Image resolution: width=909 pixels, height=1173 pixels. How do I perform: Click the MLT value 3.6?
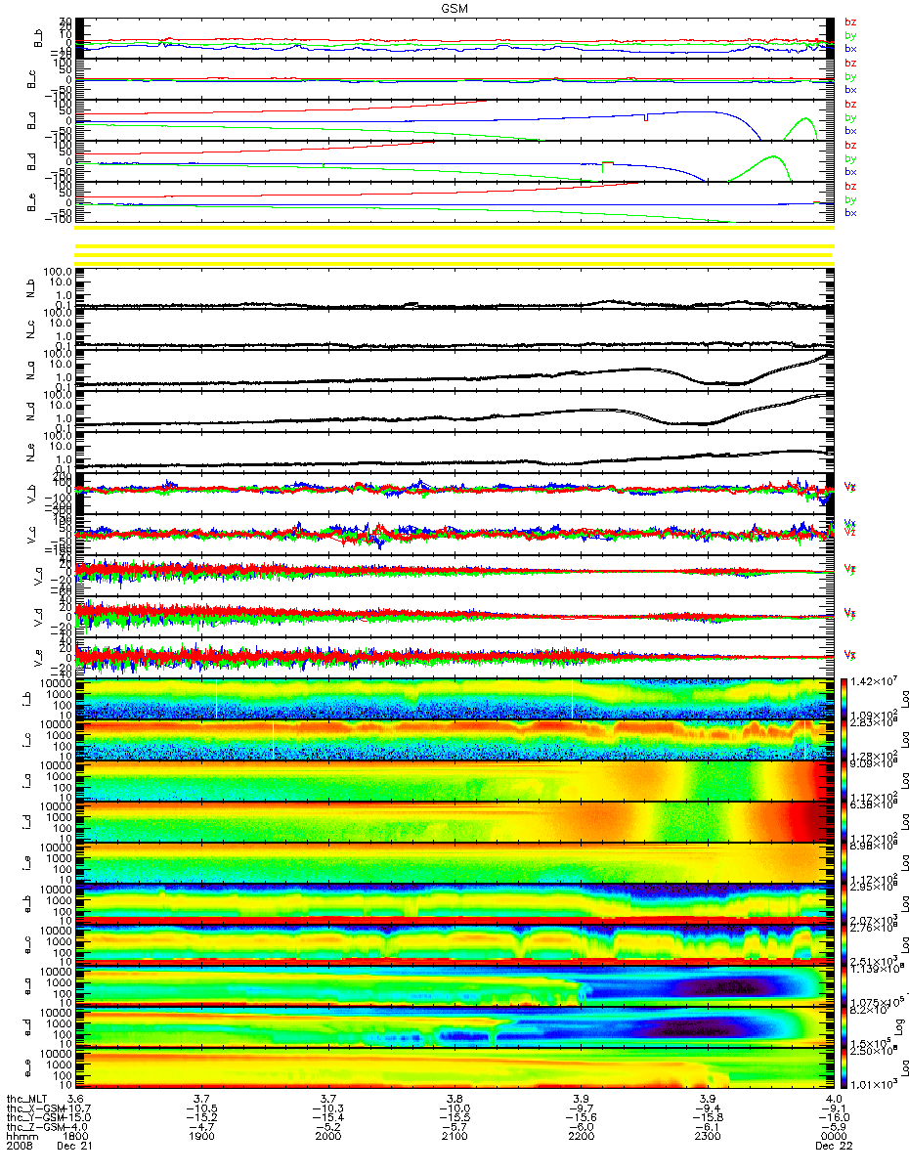pos(75,1098)
